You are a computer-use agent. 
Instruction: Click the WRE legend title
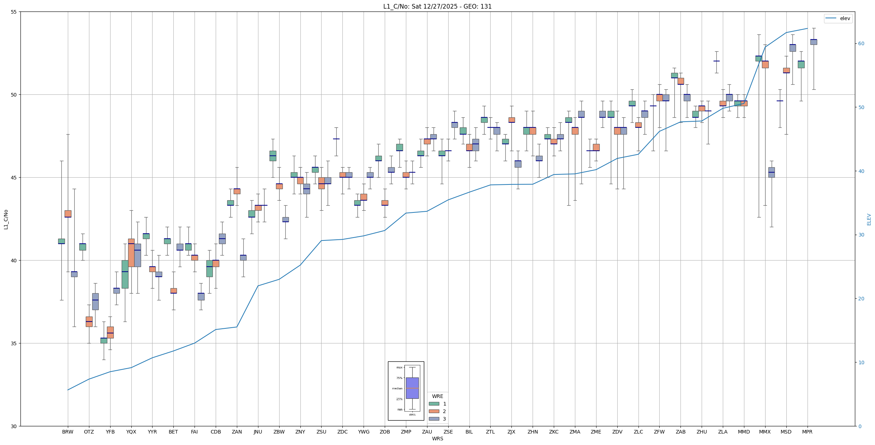click(x=437, y=396)
